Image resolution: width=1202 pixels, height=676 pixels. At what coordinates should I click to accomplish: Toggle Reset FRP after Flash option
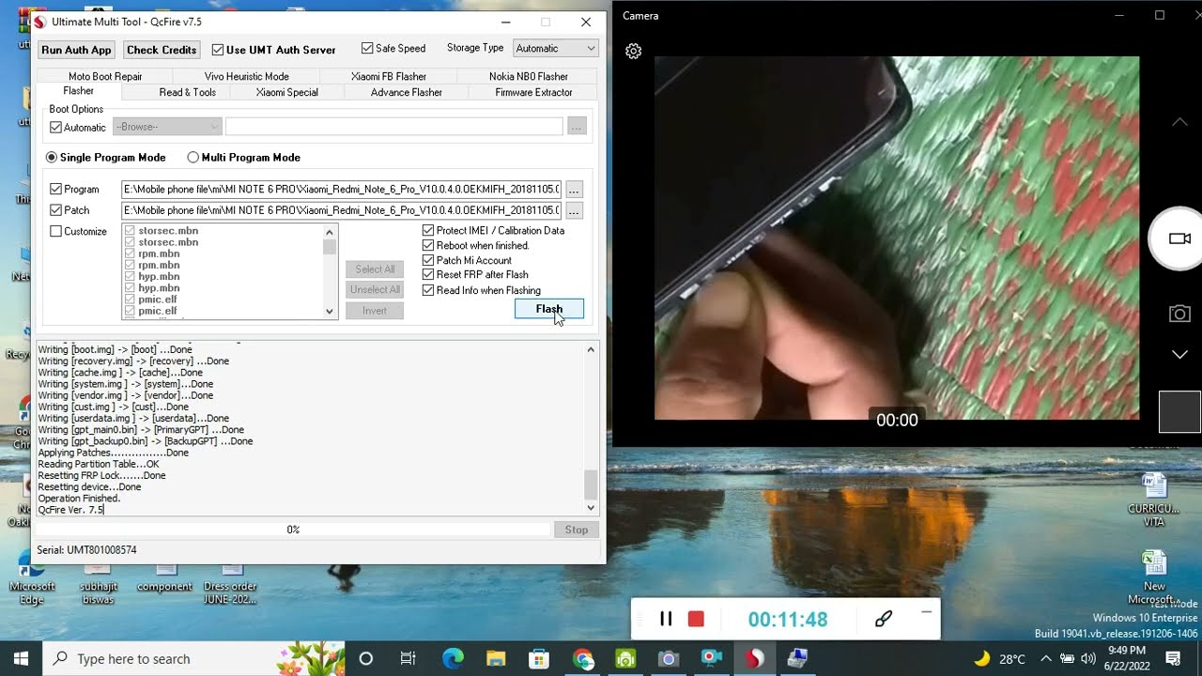428,275
